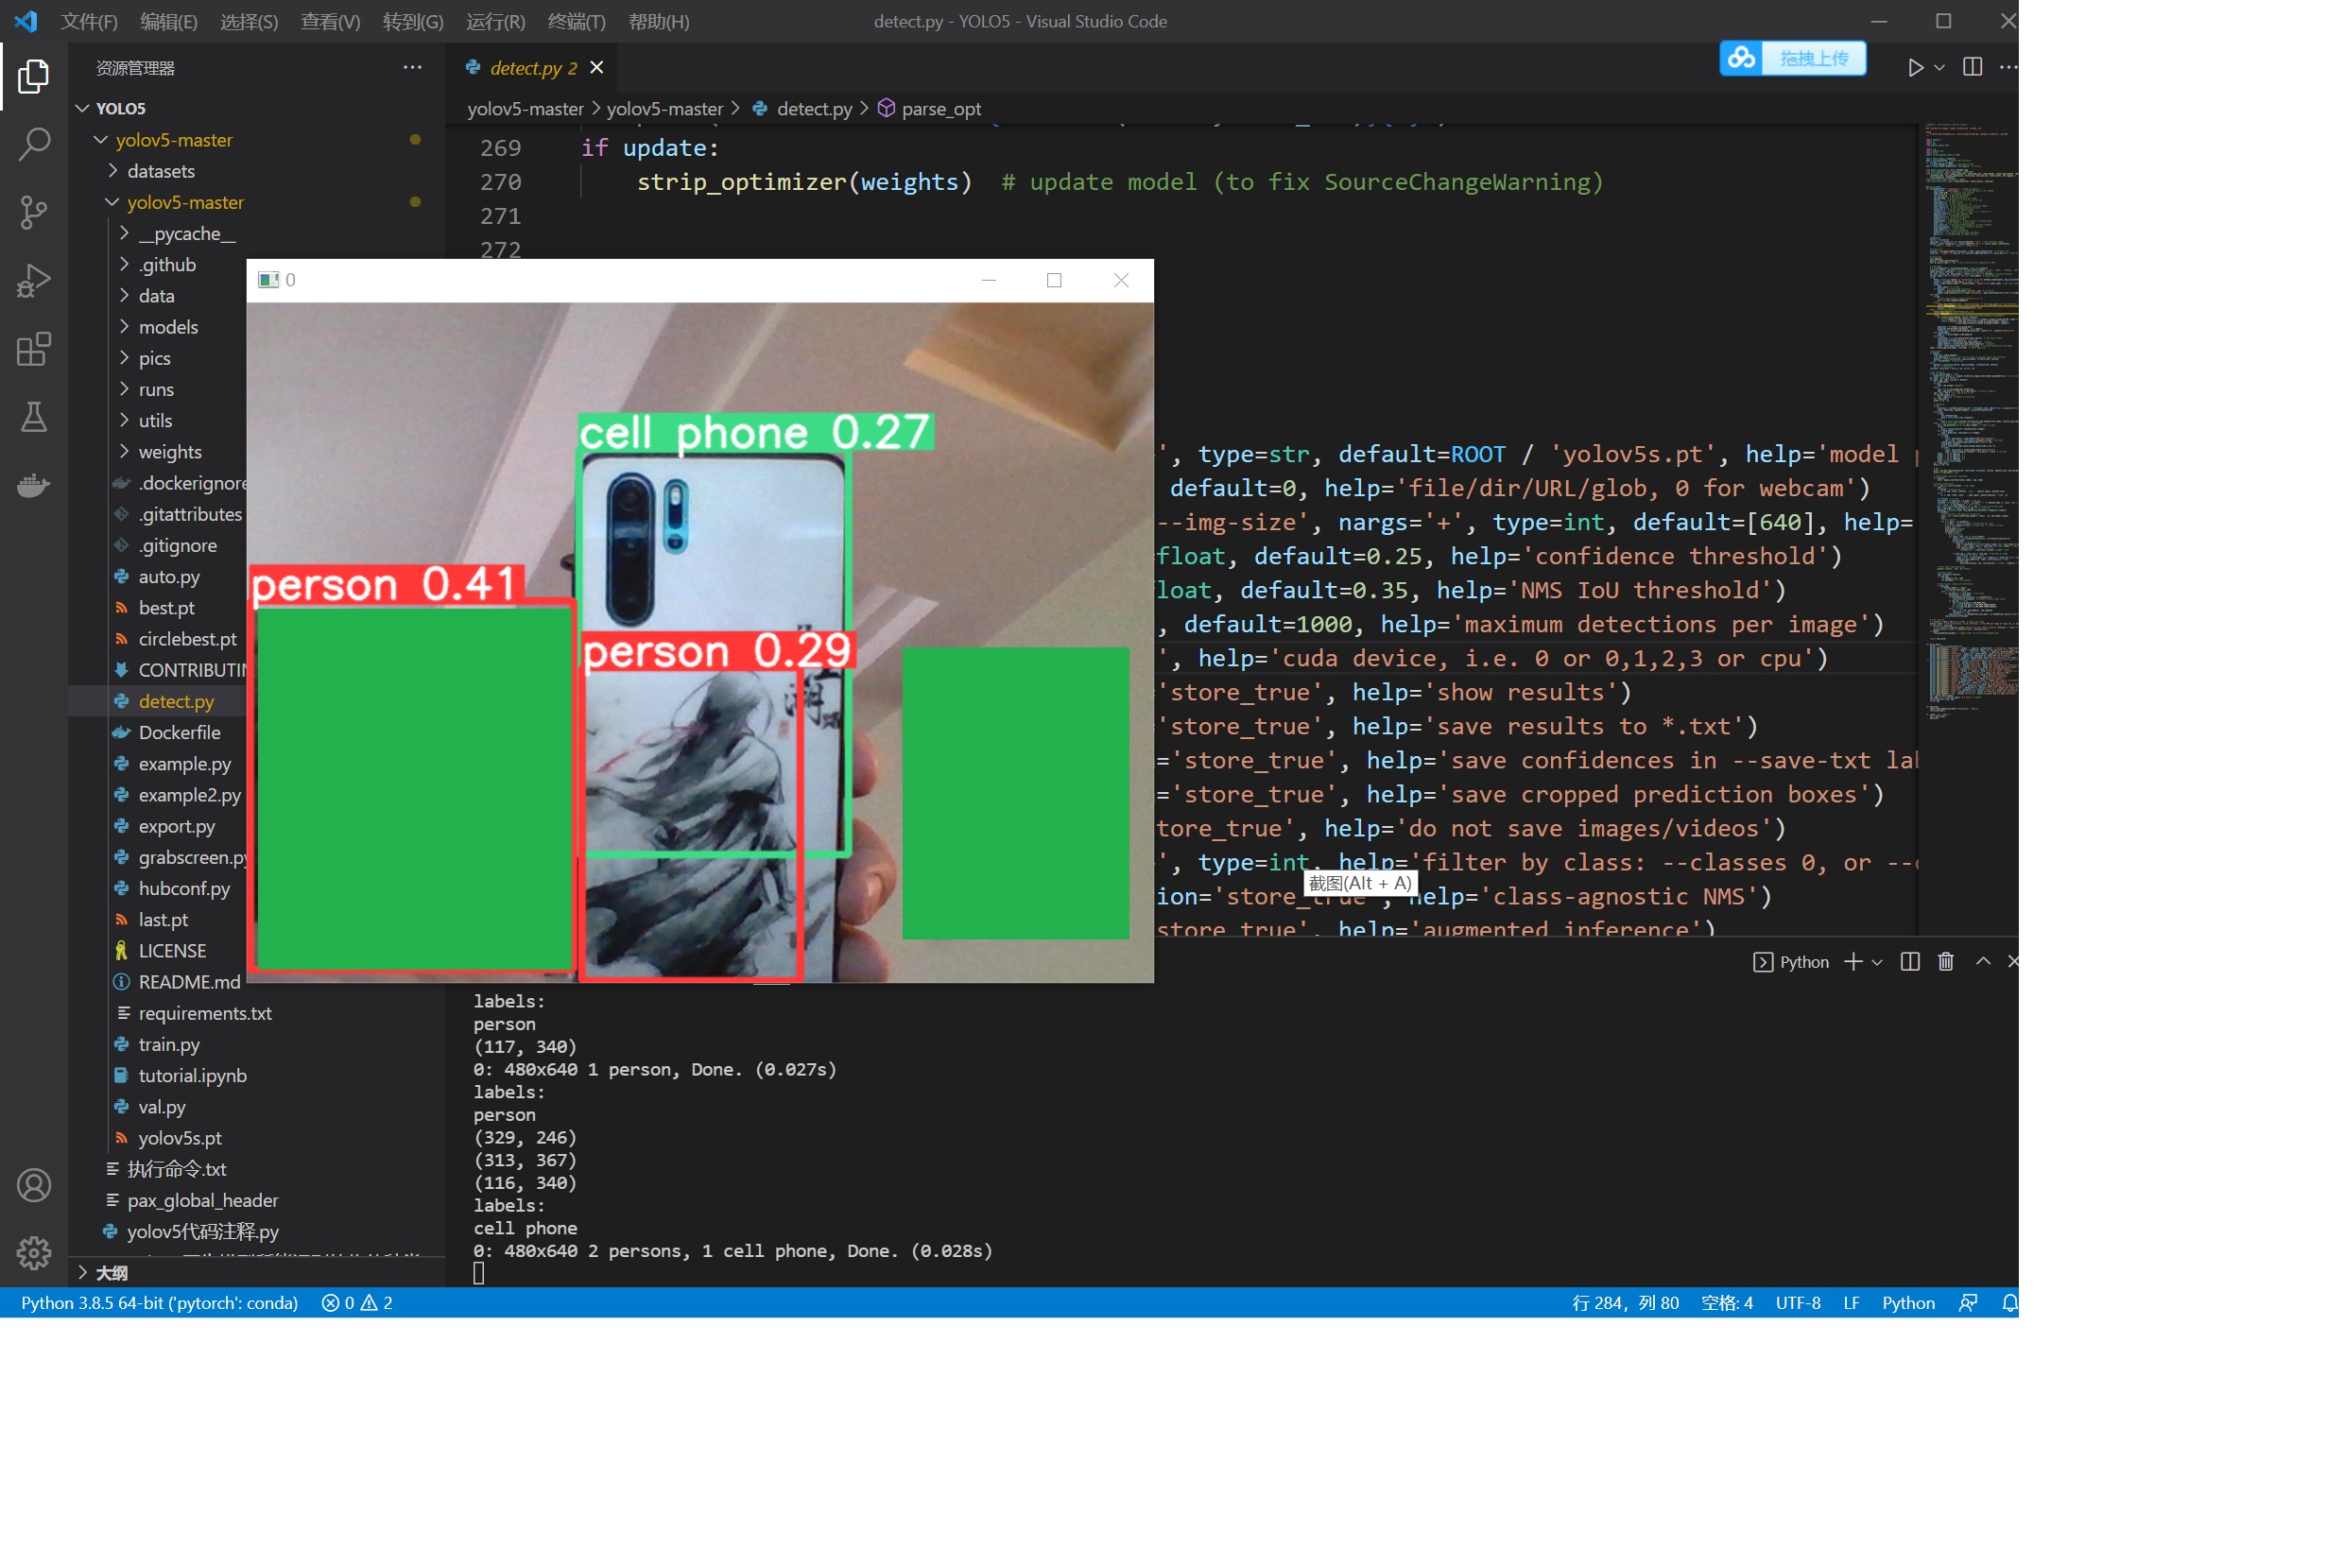Split the editor to the right

point(1973,67)
